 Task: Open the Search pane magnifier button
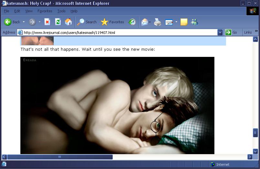(x=87, y=22)
